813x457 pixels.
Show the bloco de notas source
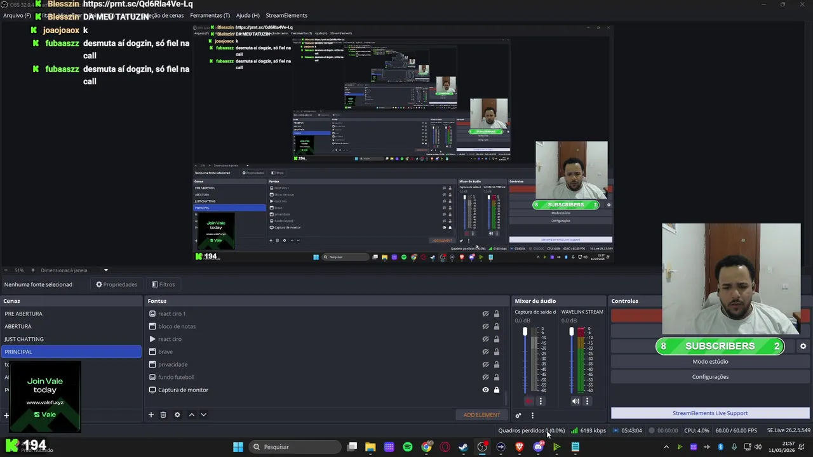485,326
